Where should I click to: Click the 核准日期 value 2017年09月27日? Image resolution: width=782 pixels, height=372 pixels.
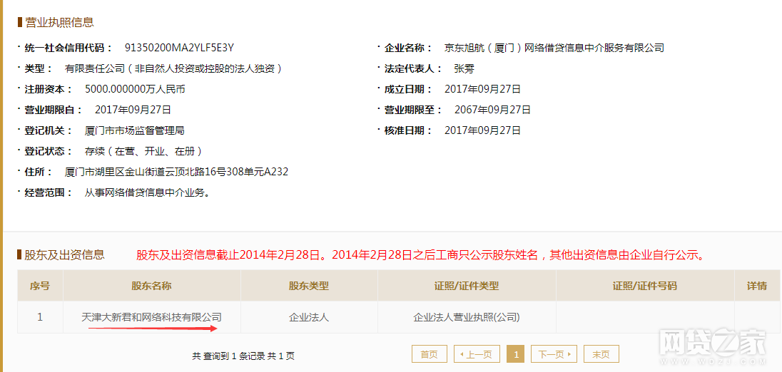click(482, 130)
